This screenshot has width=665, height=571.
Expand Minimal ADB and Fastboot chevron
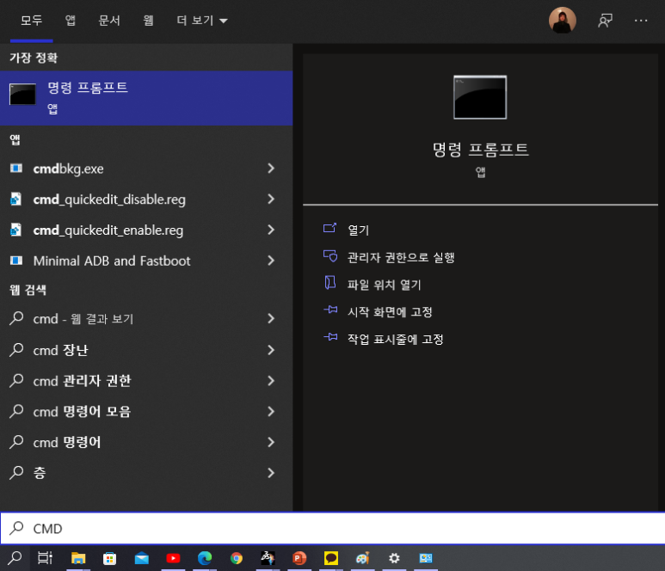(x=271, y=261)
